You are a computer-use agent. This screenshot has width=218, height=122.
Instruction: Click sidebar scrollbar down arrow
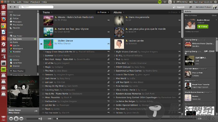pos(38,74)
